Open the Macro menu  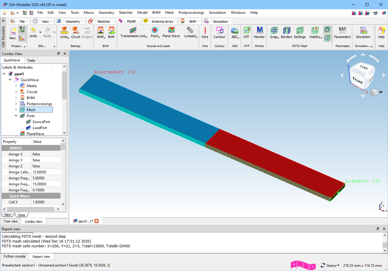pyautogui.click(x=89, y=13)
